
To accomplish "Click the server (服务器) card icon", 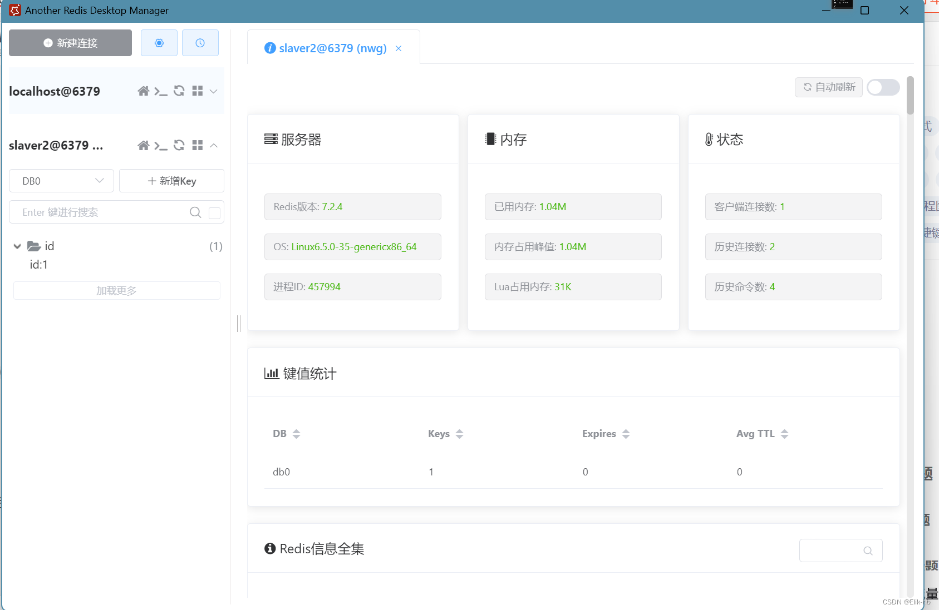I will click(271, 139).
